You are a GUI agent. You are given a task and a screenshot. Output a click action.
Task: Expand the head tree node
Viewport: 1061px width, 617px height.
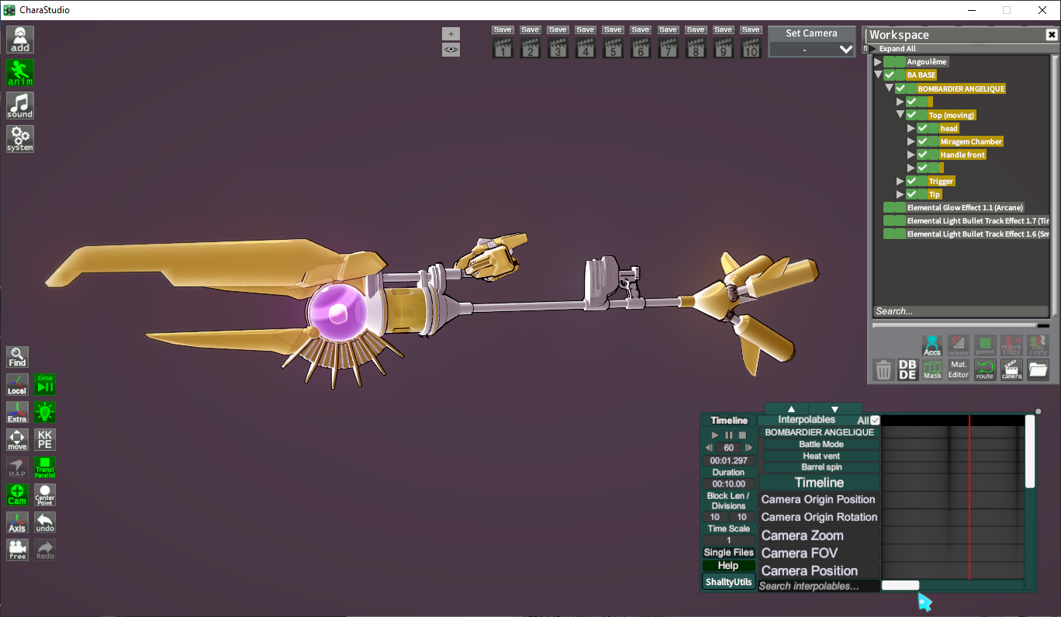coord(911,128)
